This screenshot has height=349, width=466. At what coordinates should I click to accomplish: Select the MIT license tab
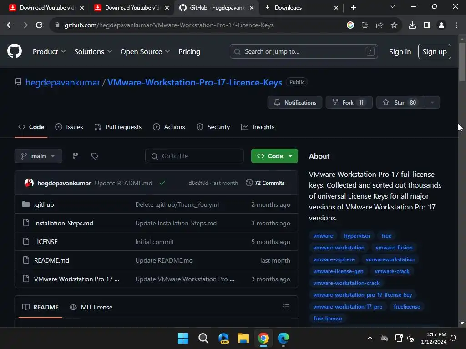coord(91,307)
